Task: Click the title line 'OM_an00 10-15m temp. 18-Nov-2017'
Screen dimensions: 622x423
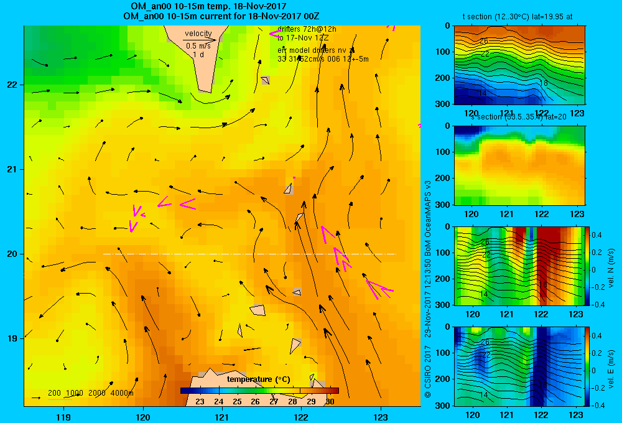Action: pos(208,6)
